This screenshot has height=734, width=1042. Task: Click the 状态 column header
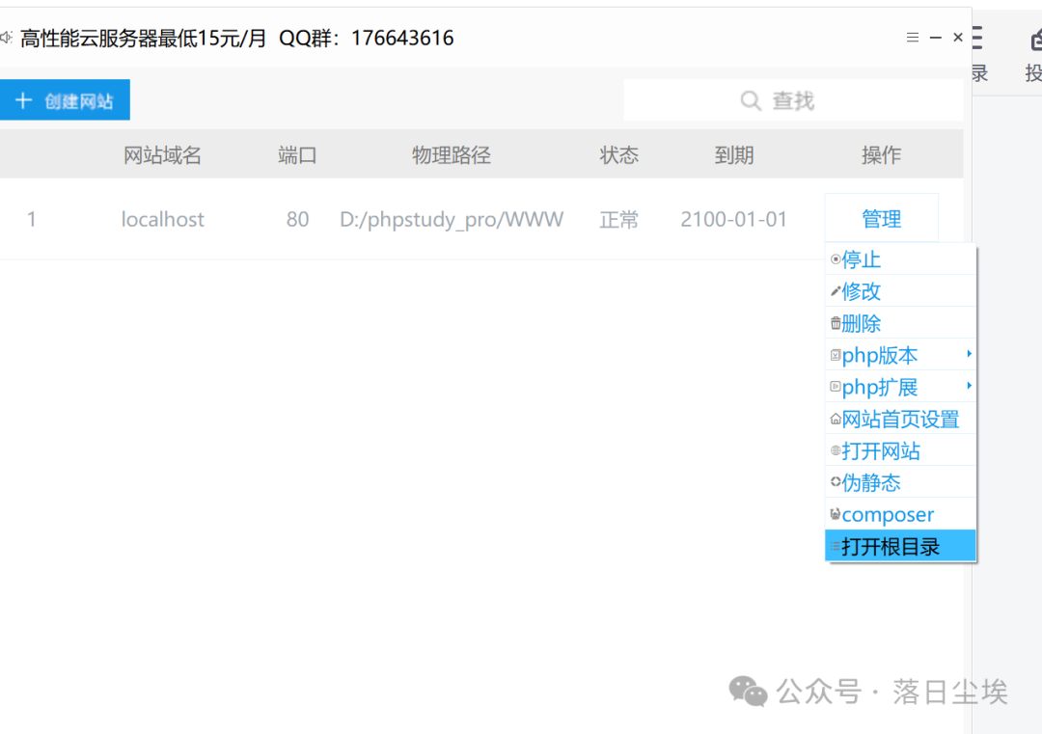coord(618,155)
